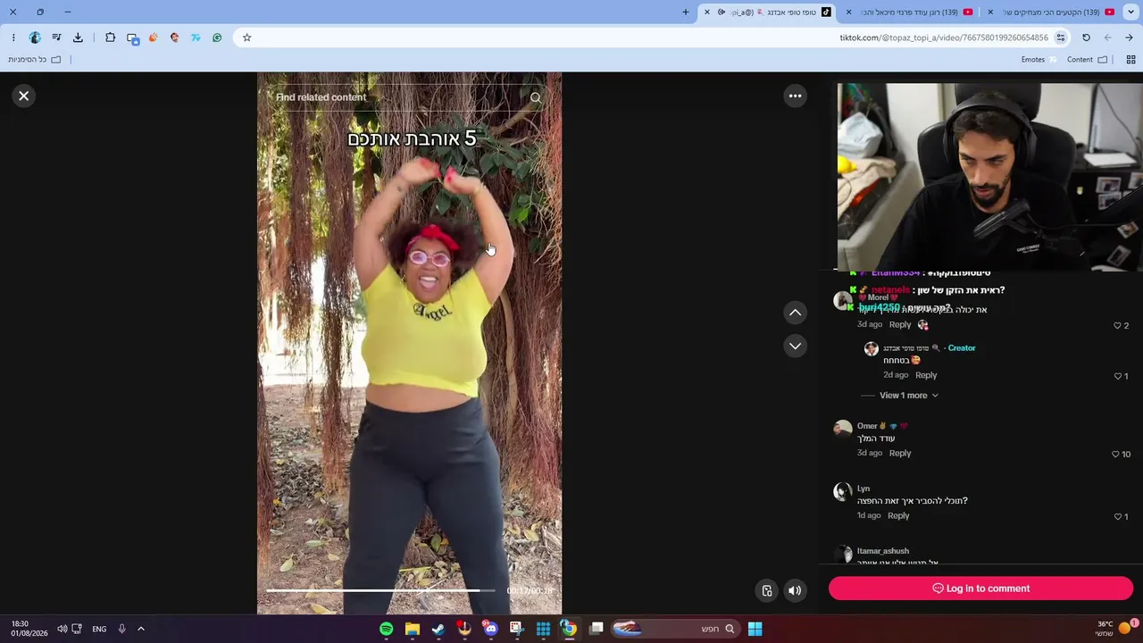1143x643 pixels.
Task: Open the media controls icon in Chrome toolbar
Action: pos(56,38)
